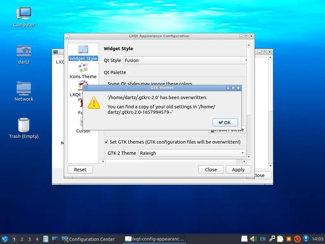The width and height of the screenshot is (325, 244).
Task: Open the Computer desktop icon
Action: click(24, 17)
